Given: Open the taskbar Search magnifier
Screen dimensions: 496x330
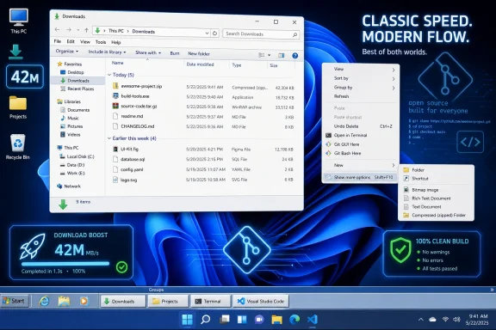Looking at the screenshot, I should pos(205,320).
